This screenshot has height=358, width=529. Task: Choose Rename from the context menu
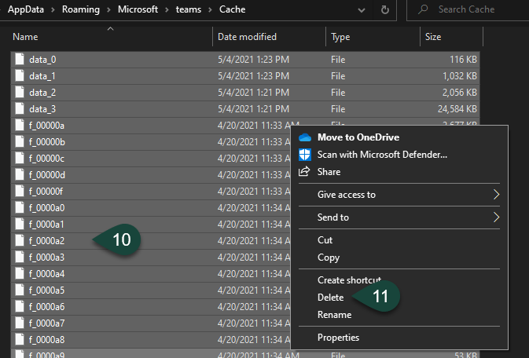(x=334, y=315)
